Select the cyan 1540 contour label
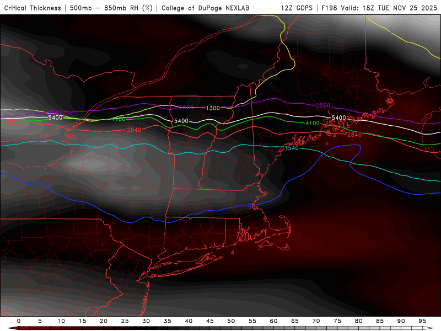Screen dimensions: 441x331 click(x=292, y=148)
